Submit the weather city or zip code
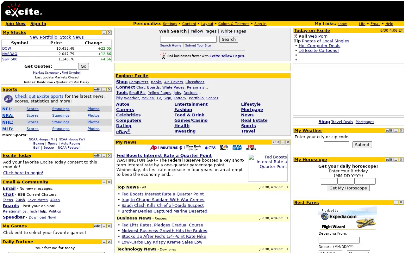This screenshot has width=405, height=253. click(362, 145)
